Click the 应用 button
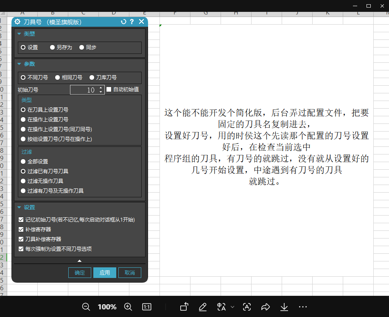The height and width of the screenshot is (317, 389). click(x=105, y=272)
